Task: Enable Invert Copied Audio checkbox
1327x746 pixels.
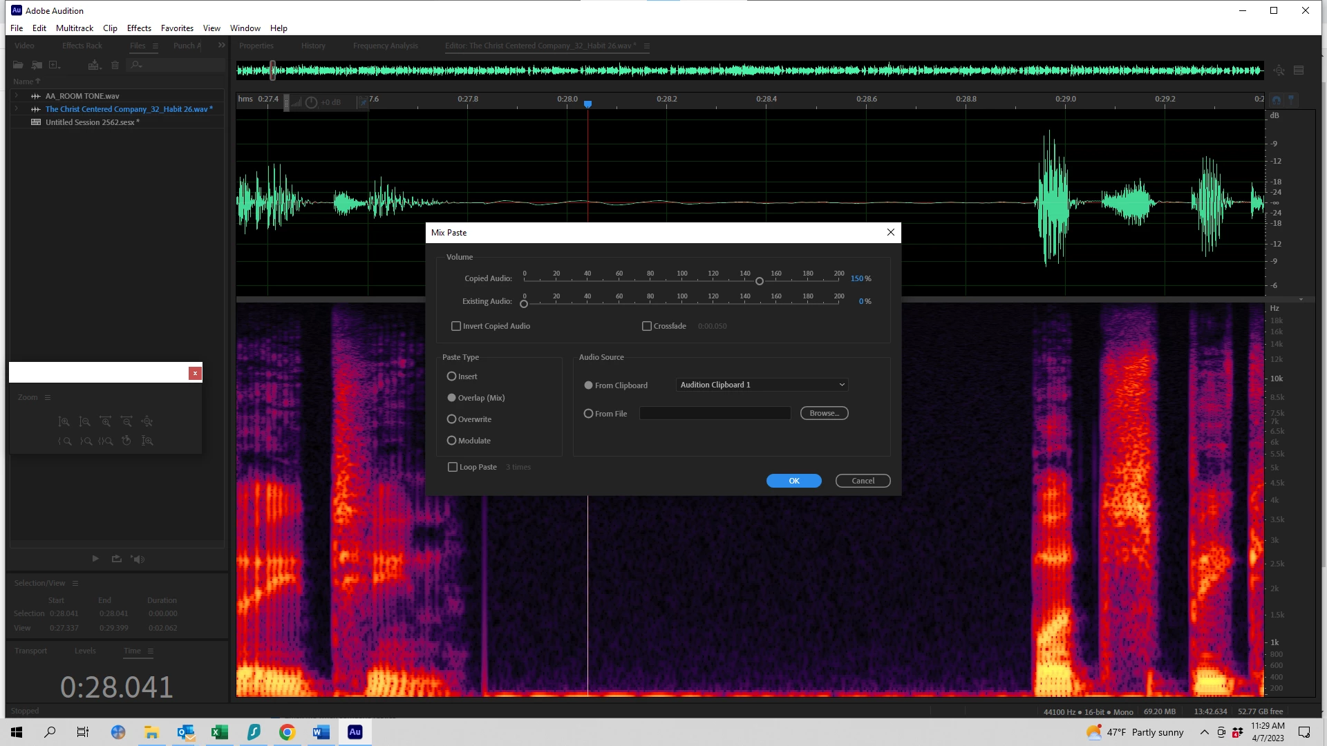Action: (456, 326)
